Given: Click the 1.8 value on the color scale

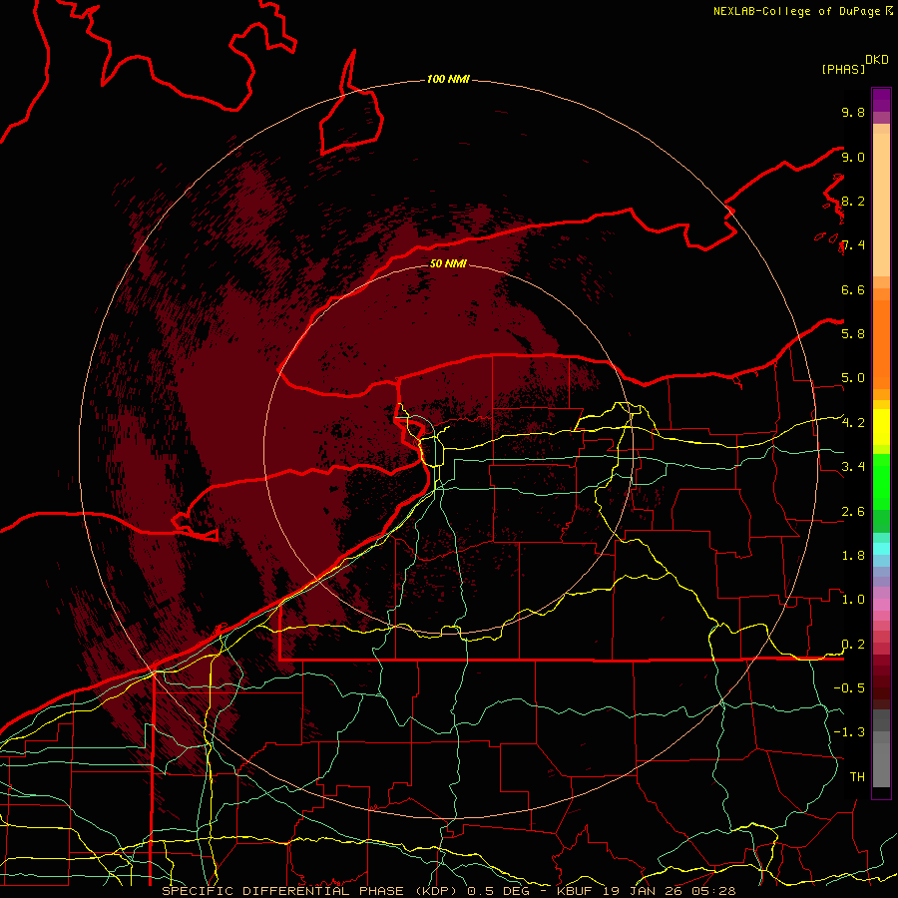Looking at the screenshot, I should click(x=853, y=556).
